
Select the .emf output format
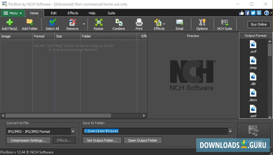point(253,111)
